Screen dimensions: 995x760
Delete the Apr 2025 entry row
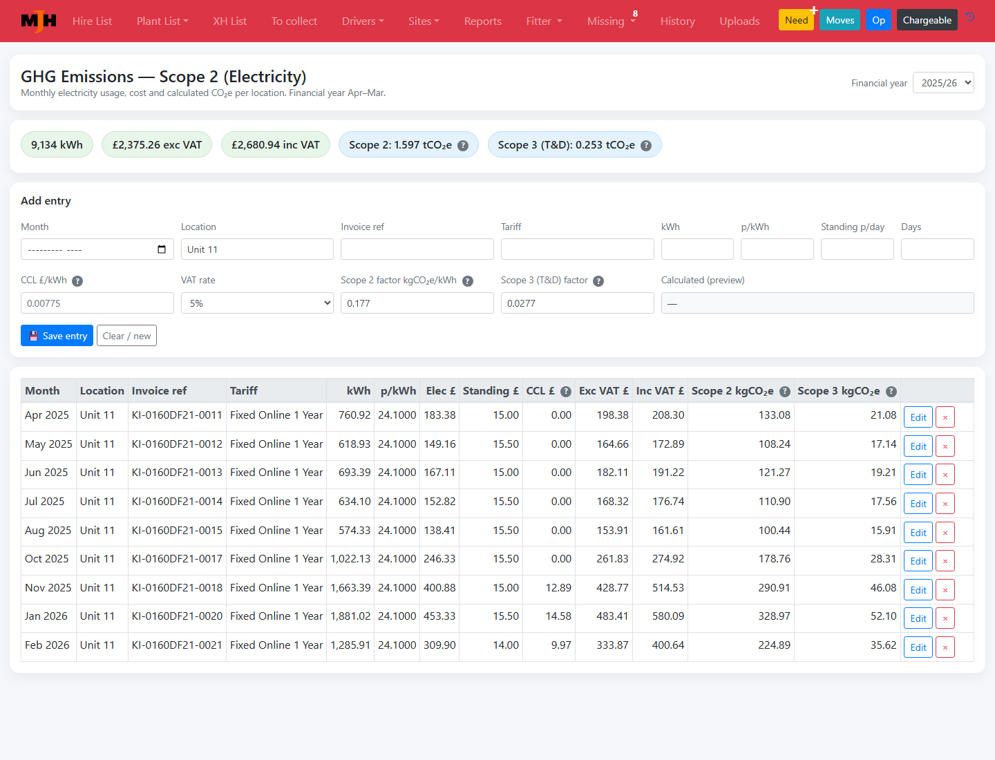[945, 417]
